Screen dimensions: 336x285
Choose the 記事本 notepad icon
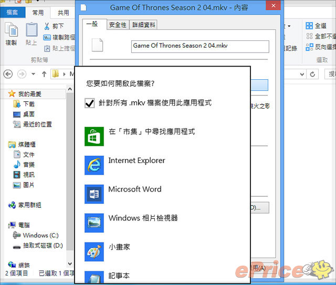[x=94, y=277]
